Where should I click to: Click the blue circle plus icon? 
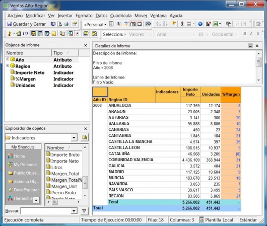pos(200,24)
